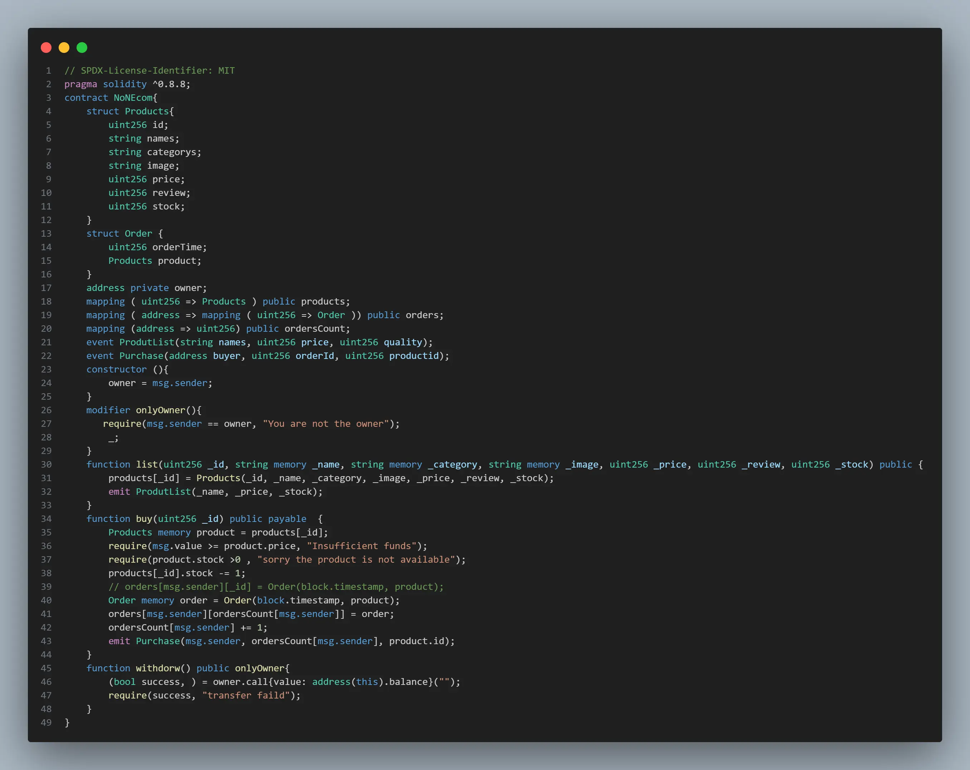Image resolution: width=970 pixels, height=770 pixels.
Task: Click the onlyOwner modifier name
Action: [161, 410]
